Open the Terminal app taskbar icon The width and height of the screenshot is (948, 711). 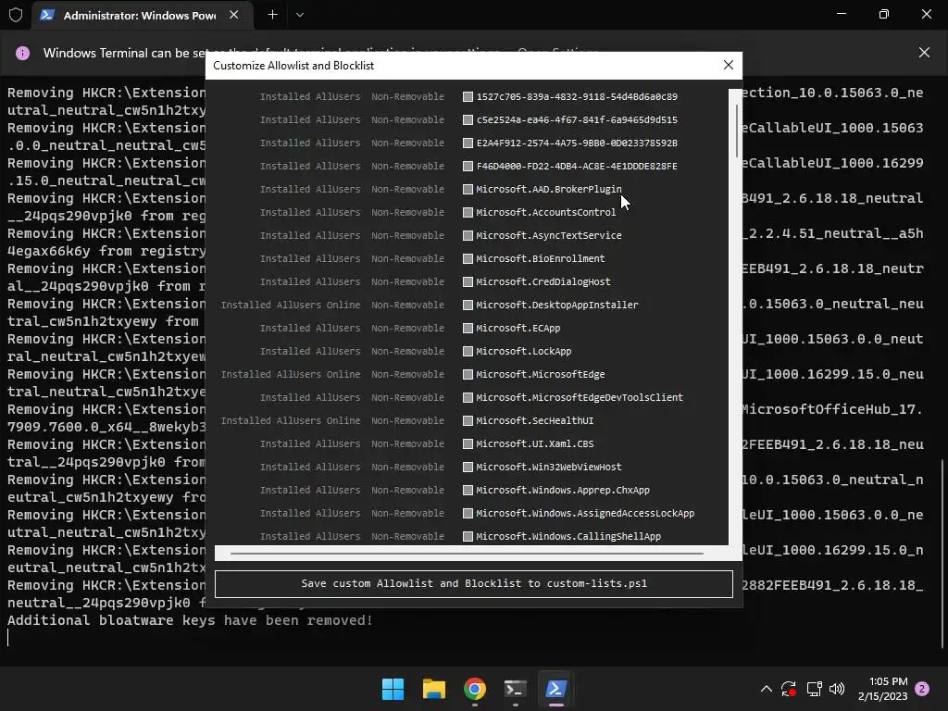[x=515, y=689]
